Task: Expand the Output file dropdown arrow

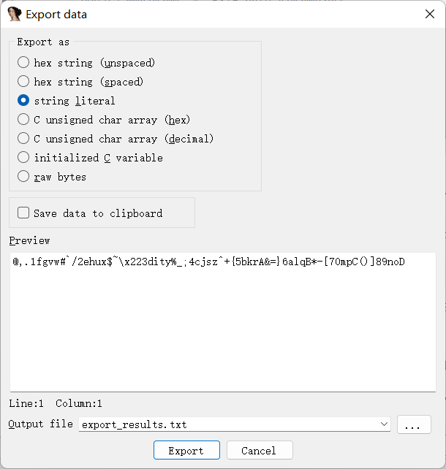Action: coord(384,424)
